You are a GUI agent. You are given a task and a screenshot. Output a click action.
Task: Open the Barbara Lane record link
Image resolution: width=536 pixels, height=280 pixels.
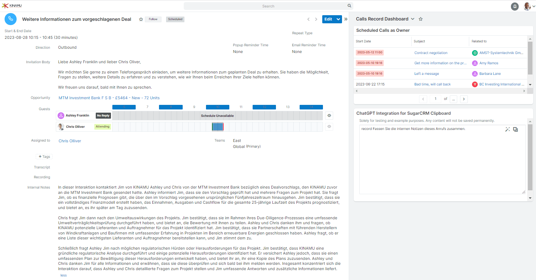[x=490, y=74]
